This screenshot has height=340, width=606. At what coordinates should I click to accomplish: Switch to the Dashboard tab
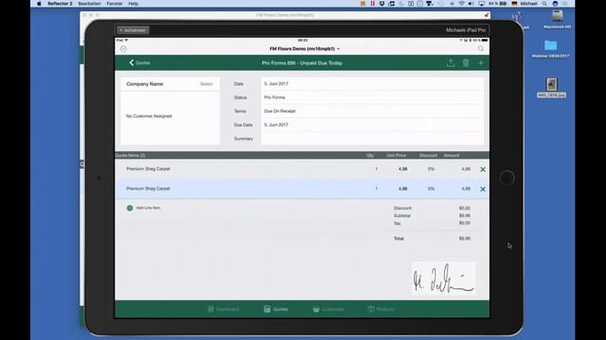click(223, 309)
